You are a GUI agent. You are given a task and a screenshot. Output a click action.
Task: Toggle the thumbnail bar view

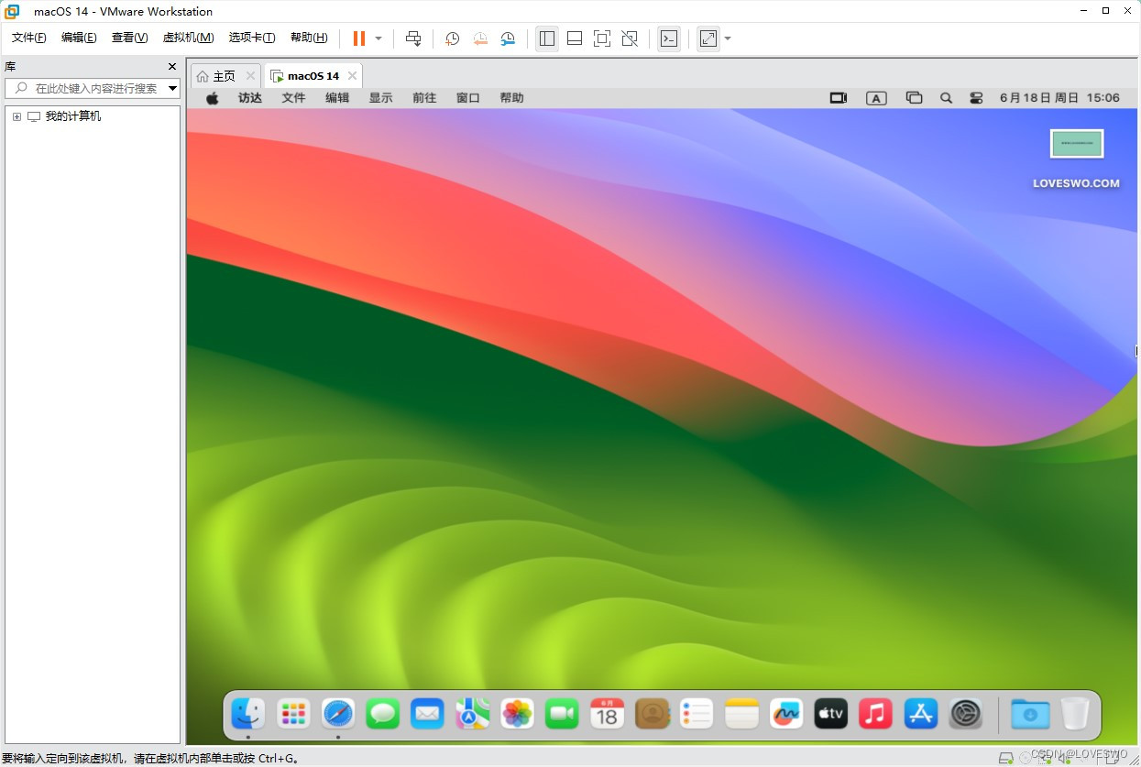(575, 38)
